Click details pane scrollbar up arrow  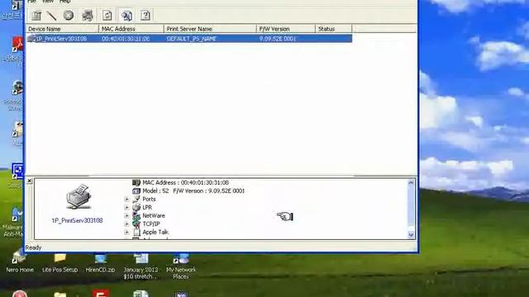coord(411,183)
